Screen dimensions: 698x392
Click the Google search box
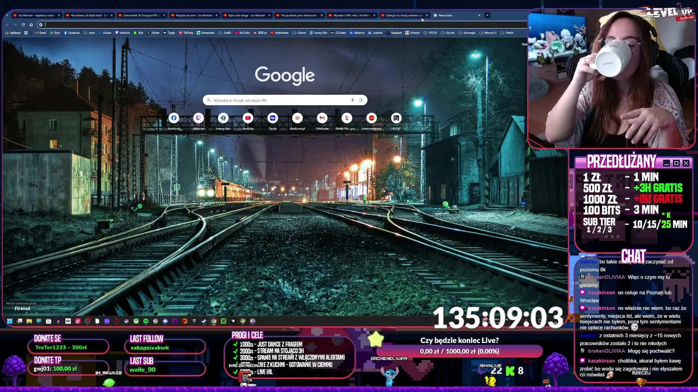pyautogui.click(x=285, y=100)
